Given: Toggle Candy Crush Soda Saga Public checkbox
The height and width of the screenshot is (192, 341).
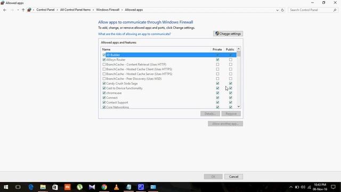Looking at the screenshot, I should [x=231, y=83].
